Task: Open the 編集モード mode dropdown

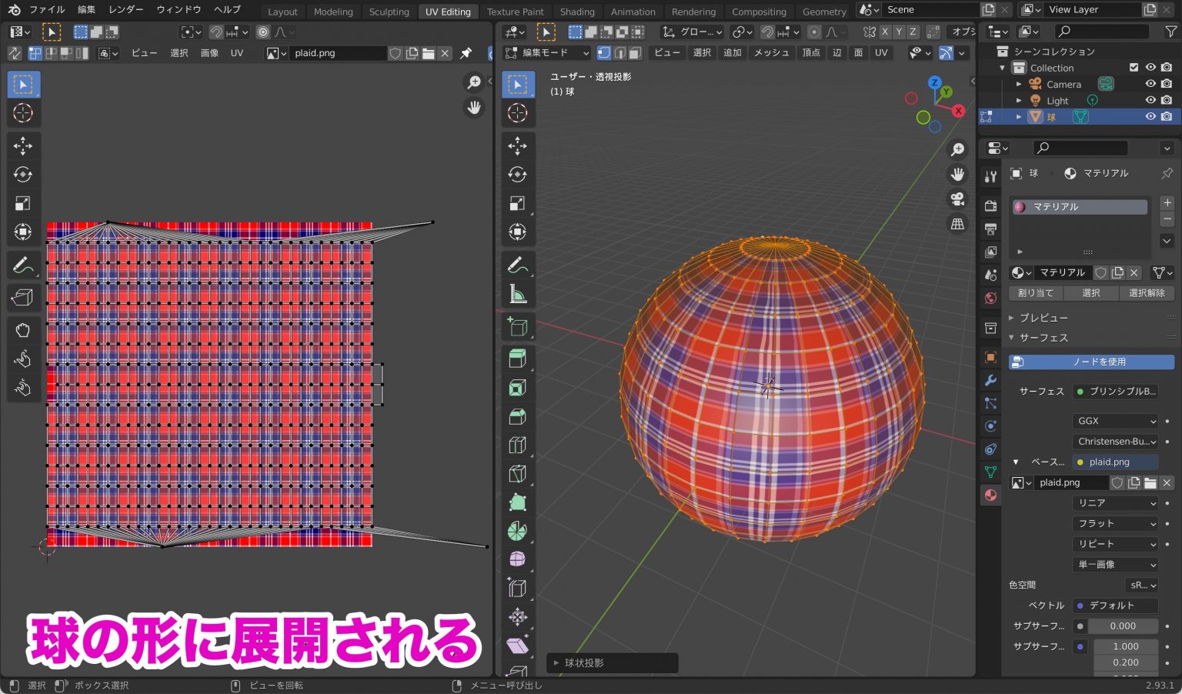Action: (x=546, y=52)
